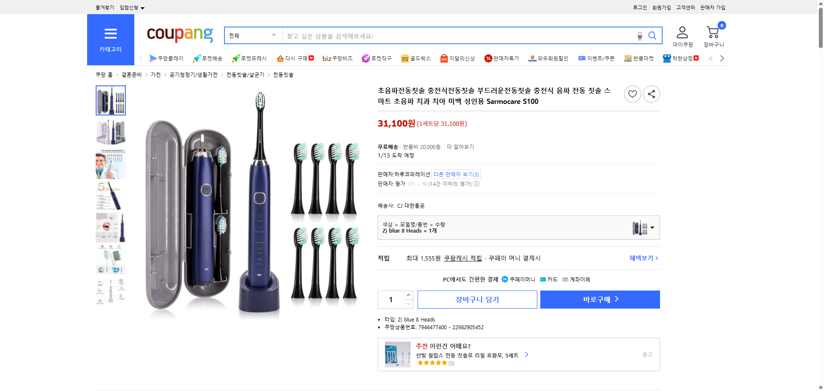
Task: Select the 로켓배송 rocket icon
Action: (x=197, y=58)
